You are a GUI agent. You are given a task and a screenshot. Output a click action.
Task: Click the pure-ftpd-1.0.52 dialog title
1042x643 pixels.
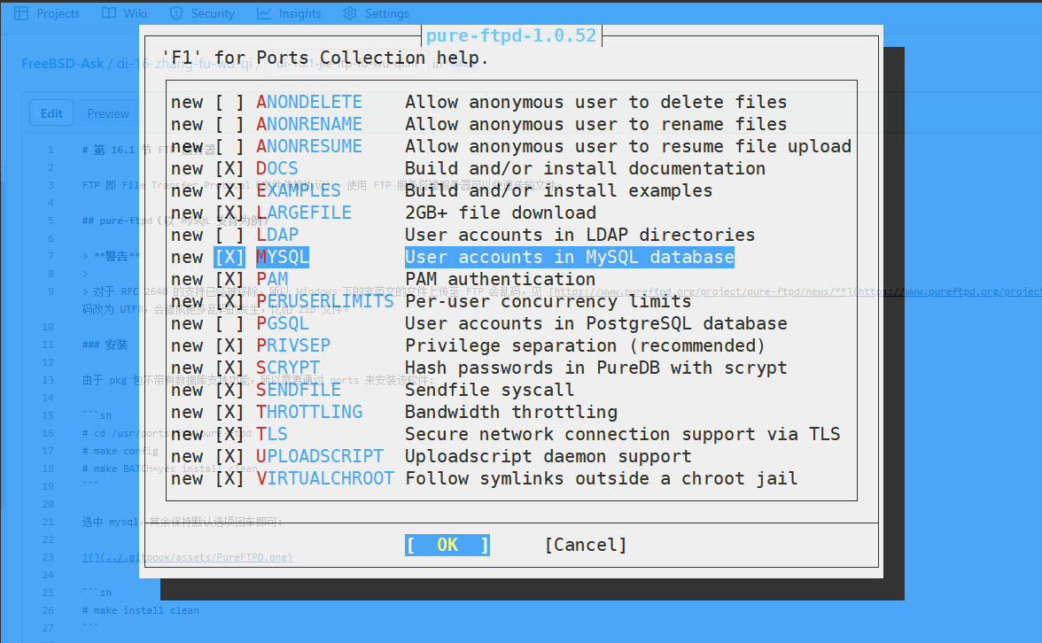point(511,35)
